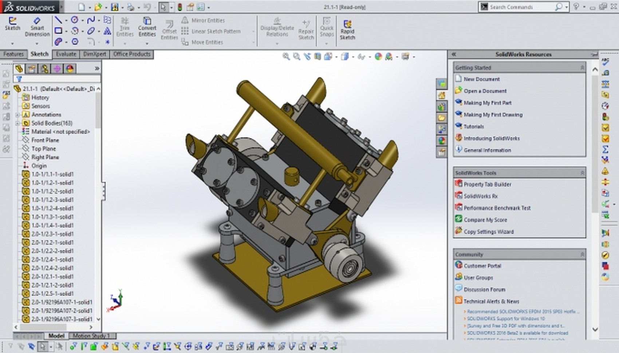Collapse the SolidWorks Tools section
The height and width of the screenshot is (353, 619).
tap(582, 173)
